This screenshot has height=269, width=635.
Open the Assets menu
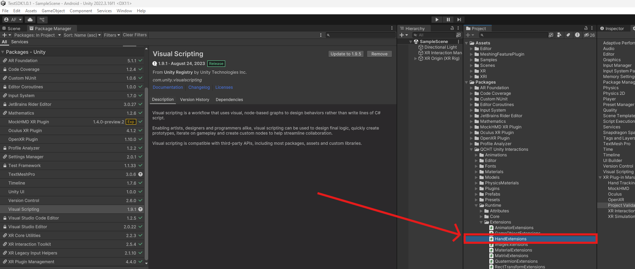click(x=31, y=11)
